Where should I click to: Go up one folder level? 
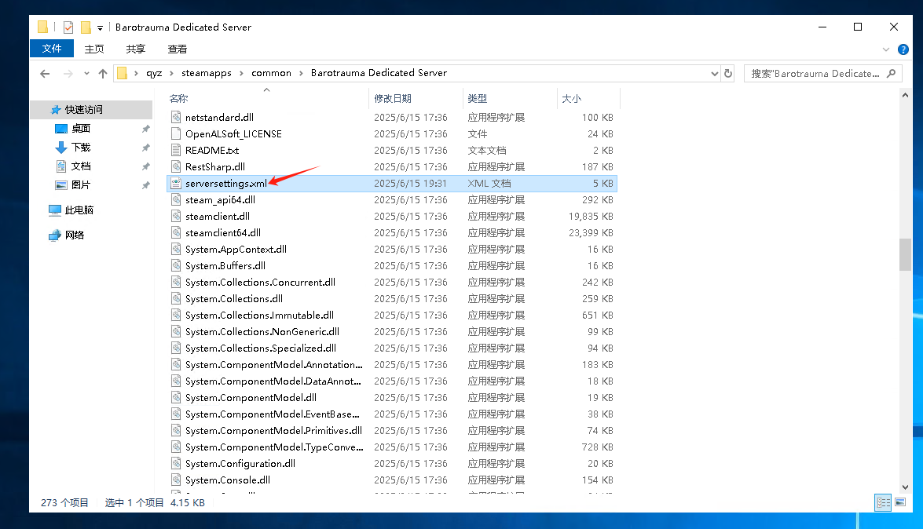point(103,74)
